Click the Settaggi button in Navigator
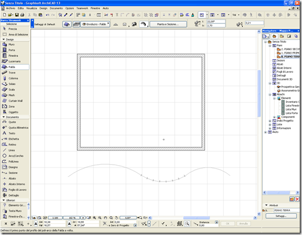This screenshot has width=302, height=235. (281, 216)
